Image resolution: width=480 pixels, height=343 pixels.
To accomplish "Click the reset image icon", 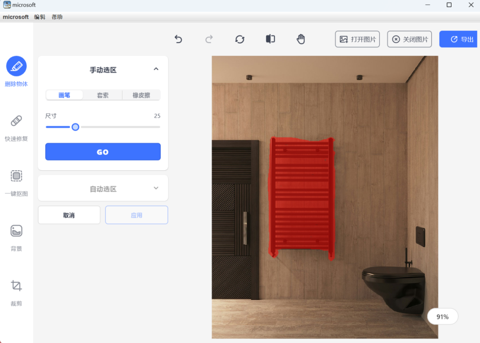I will [x=240, y=39].
